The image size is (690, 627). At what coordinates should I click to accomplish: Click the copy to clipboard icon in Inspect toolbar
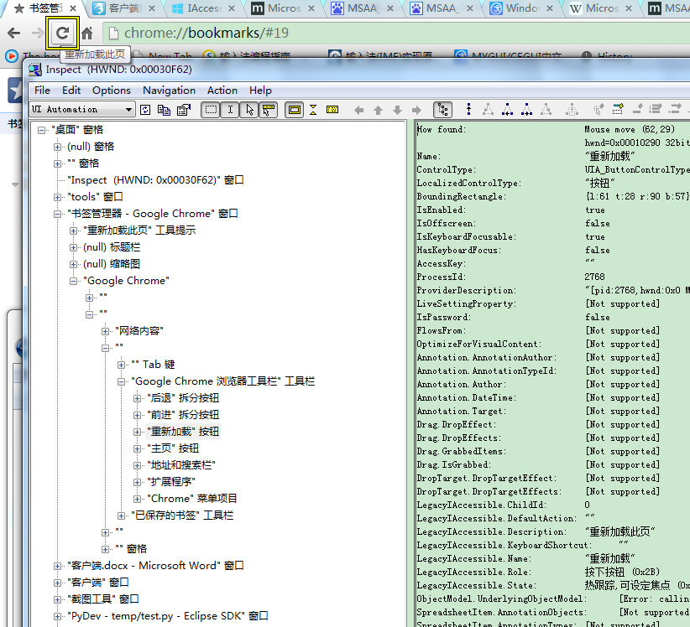(x=165, y=110)
